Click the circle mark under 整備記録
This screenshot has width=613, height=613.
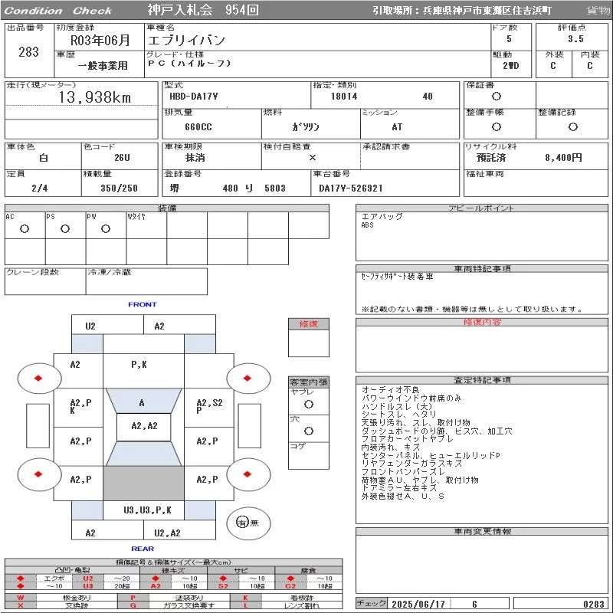(572, 126)
